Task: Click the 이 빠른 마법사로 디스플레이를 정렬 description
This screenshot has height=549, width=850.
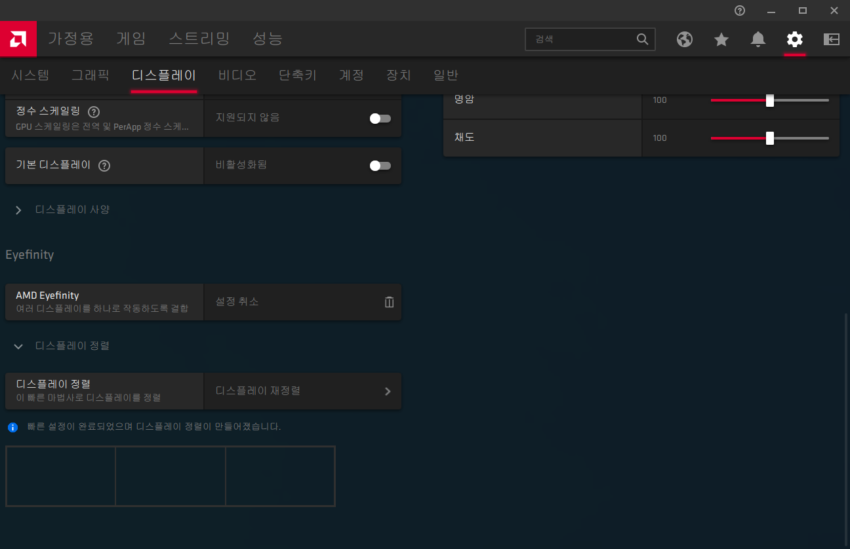Action: (x=89, y=398)
